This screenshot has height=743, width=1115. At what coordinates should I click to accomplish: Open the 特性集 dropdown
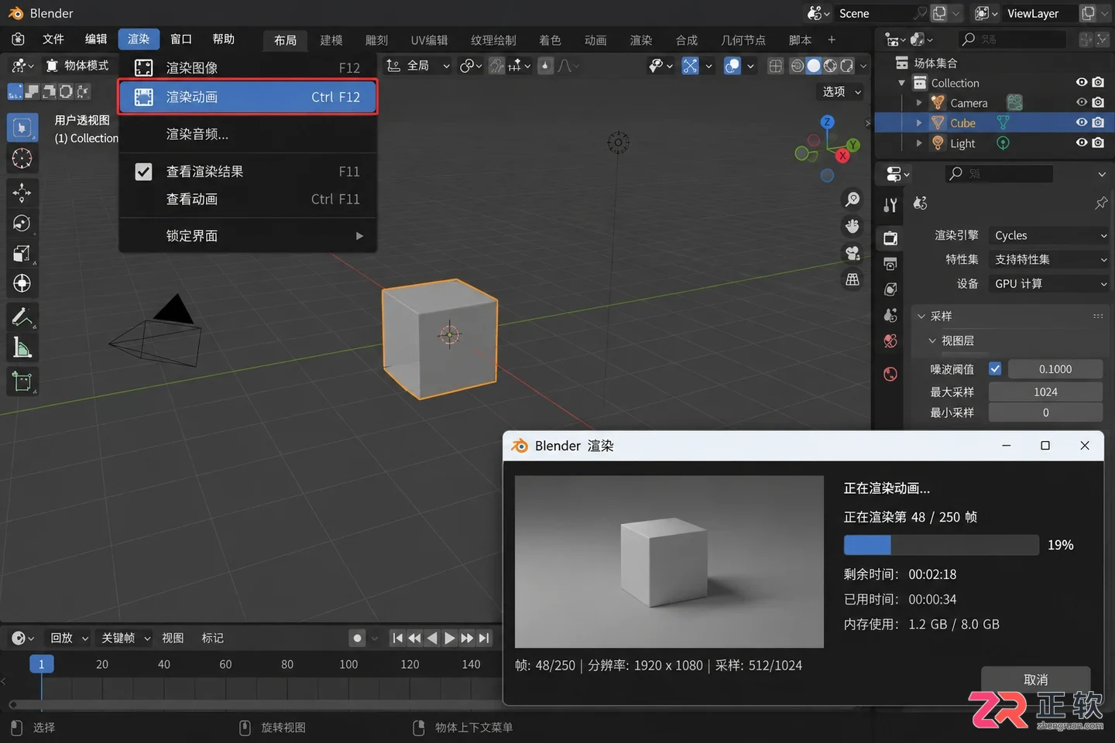(x=1049, y=259)
